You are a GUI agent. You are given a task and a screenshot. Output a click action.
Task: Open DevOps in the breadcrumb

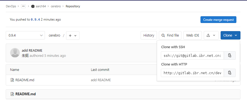coord(11,6)
